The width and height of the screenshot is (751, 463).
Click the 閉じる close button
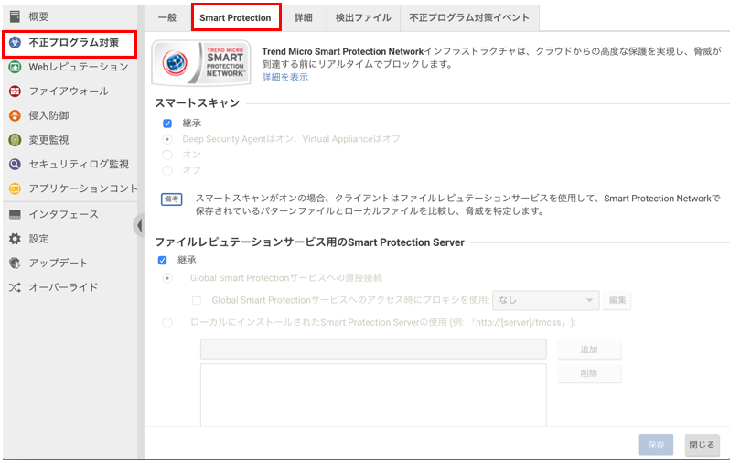tap(702, 445)
